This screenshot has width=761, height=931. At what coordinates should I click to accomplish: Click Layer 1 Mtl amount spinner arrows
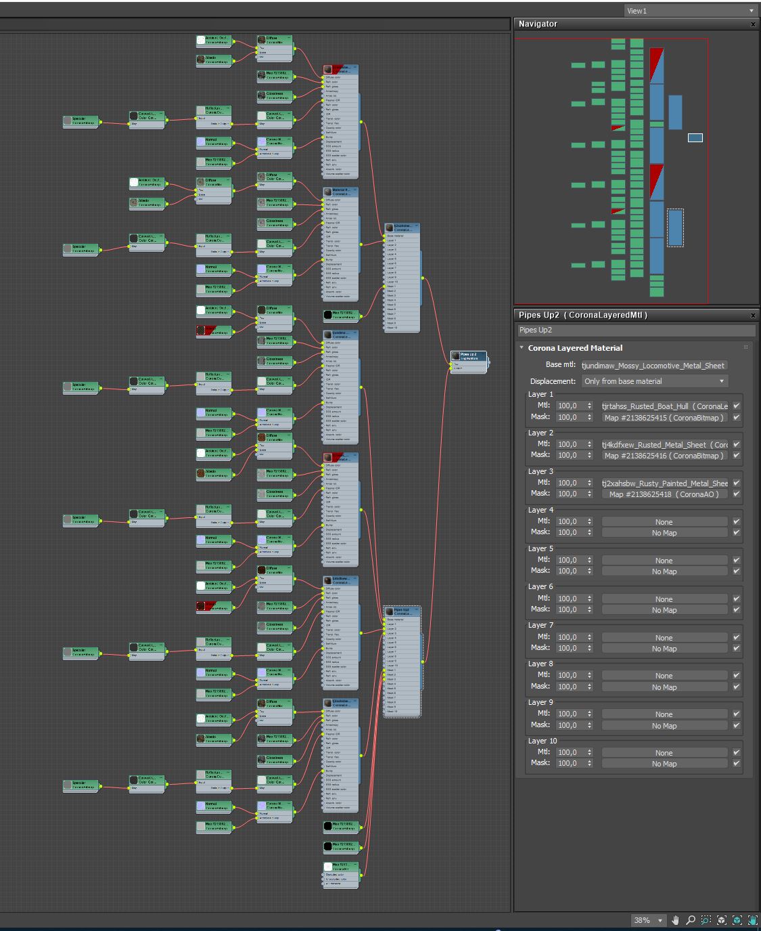589,406
